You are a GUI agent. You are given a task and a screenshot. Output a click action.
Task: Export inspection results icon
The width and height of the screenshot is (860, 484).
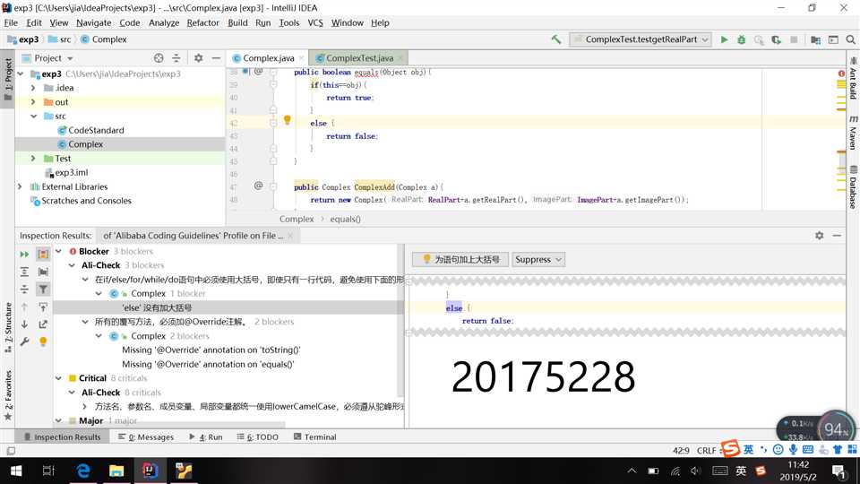(43, 324)
